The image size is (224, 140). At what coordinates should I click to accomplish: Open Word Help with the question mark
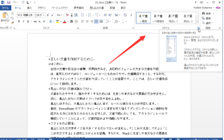pos(196,3)
